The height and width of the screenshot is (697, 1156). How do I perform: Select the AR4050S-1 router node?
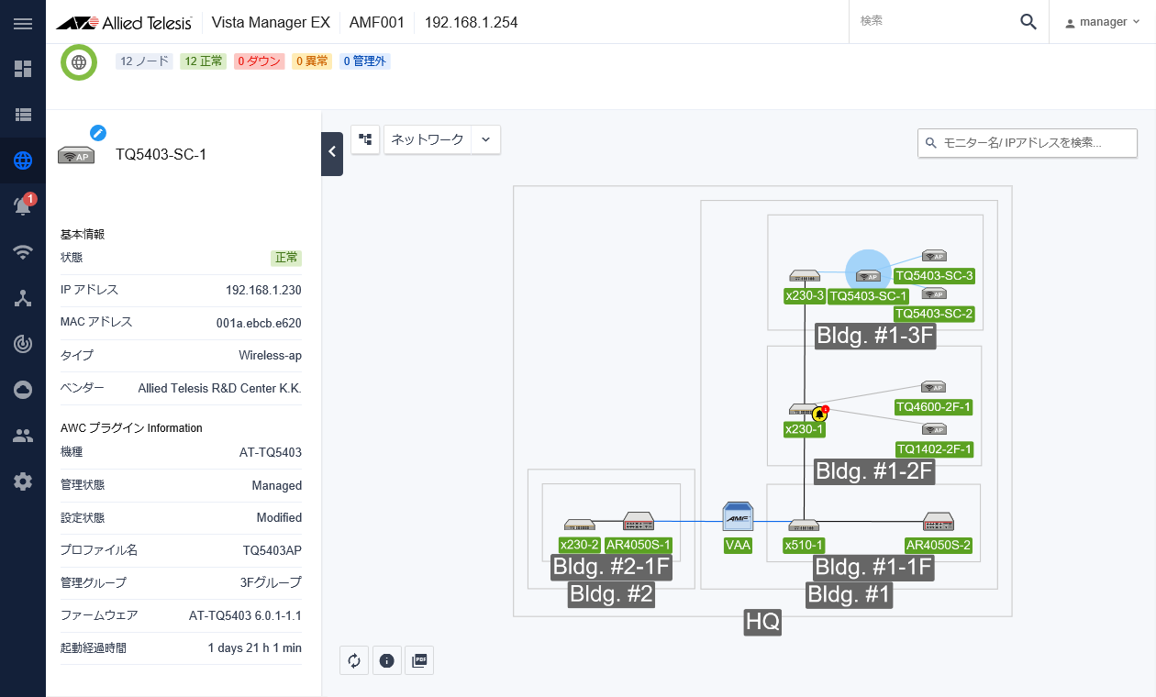638,522
